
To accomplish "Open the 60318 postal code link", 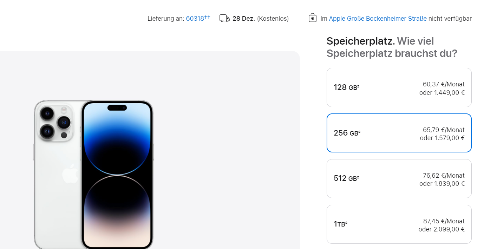I will click(195, 19).
